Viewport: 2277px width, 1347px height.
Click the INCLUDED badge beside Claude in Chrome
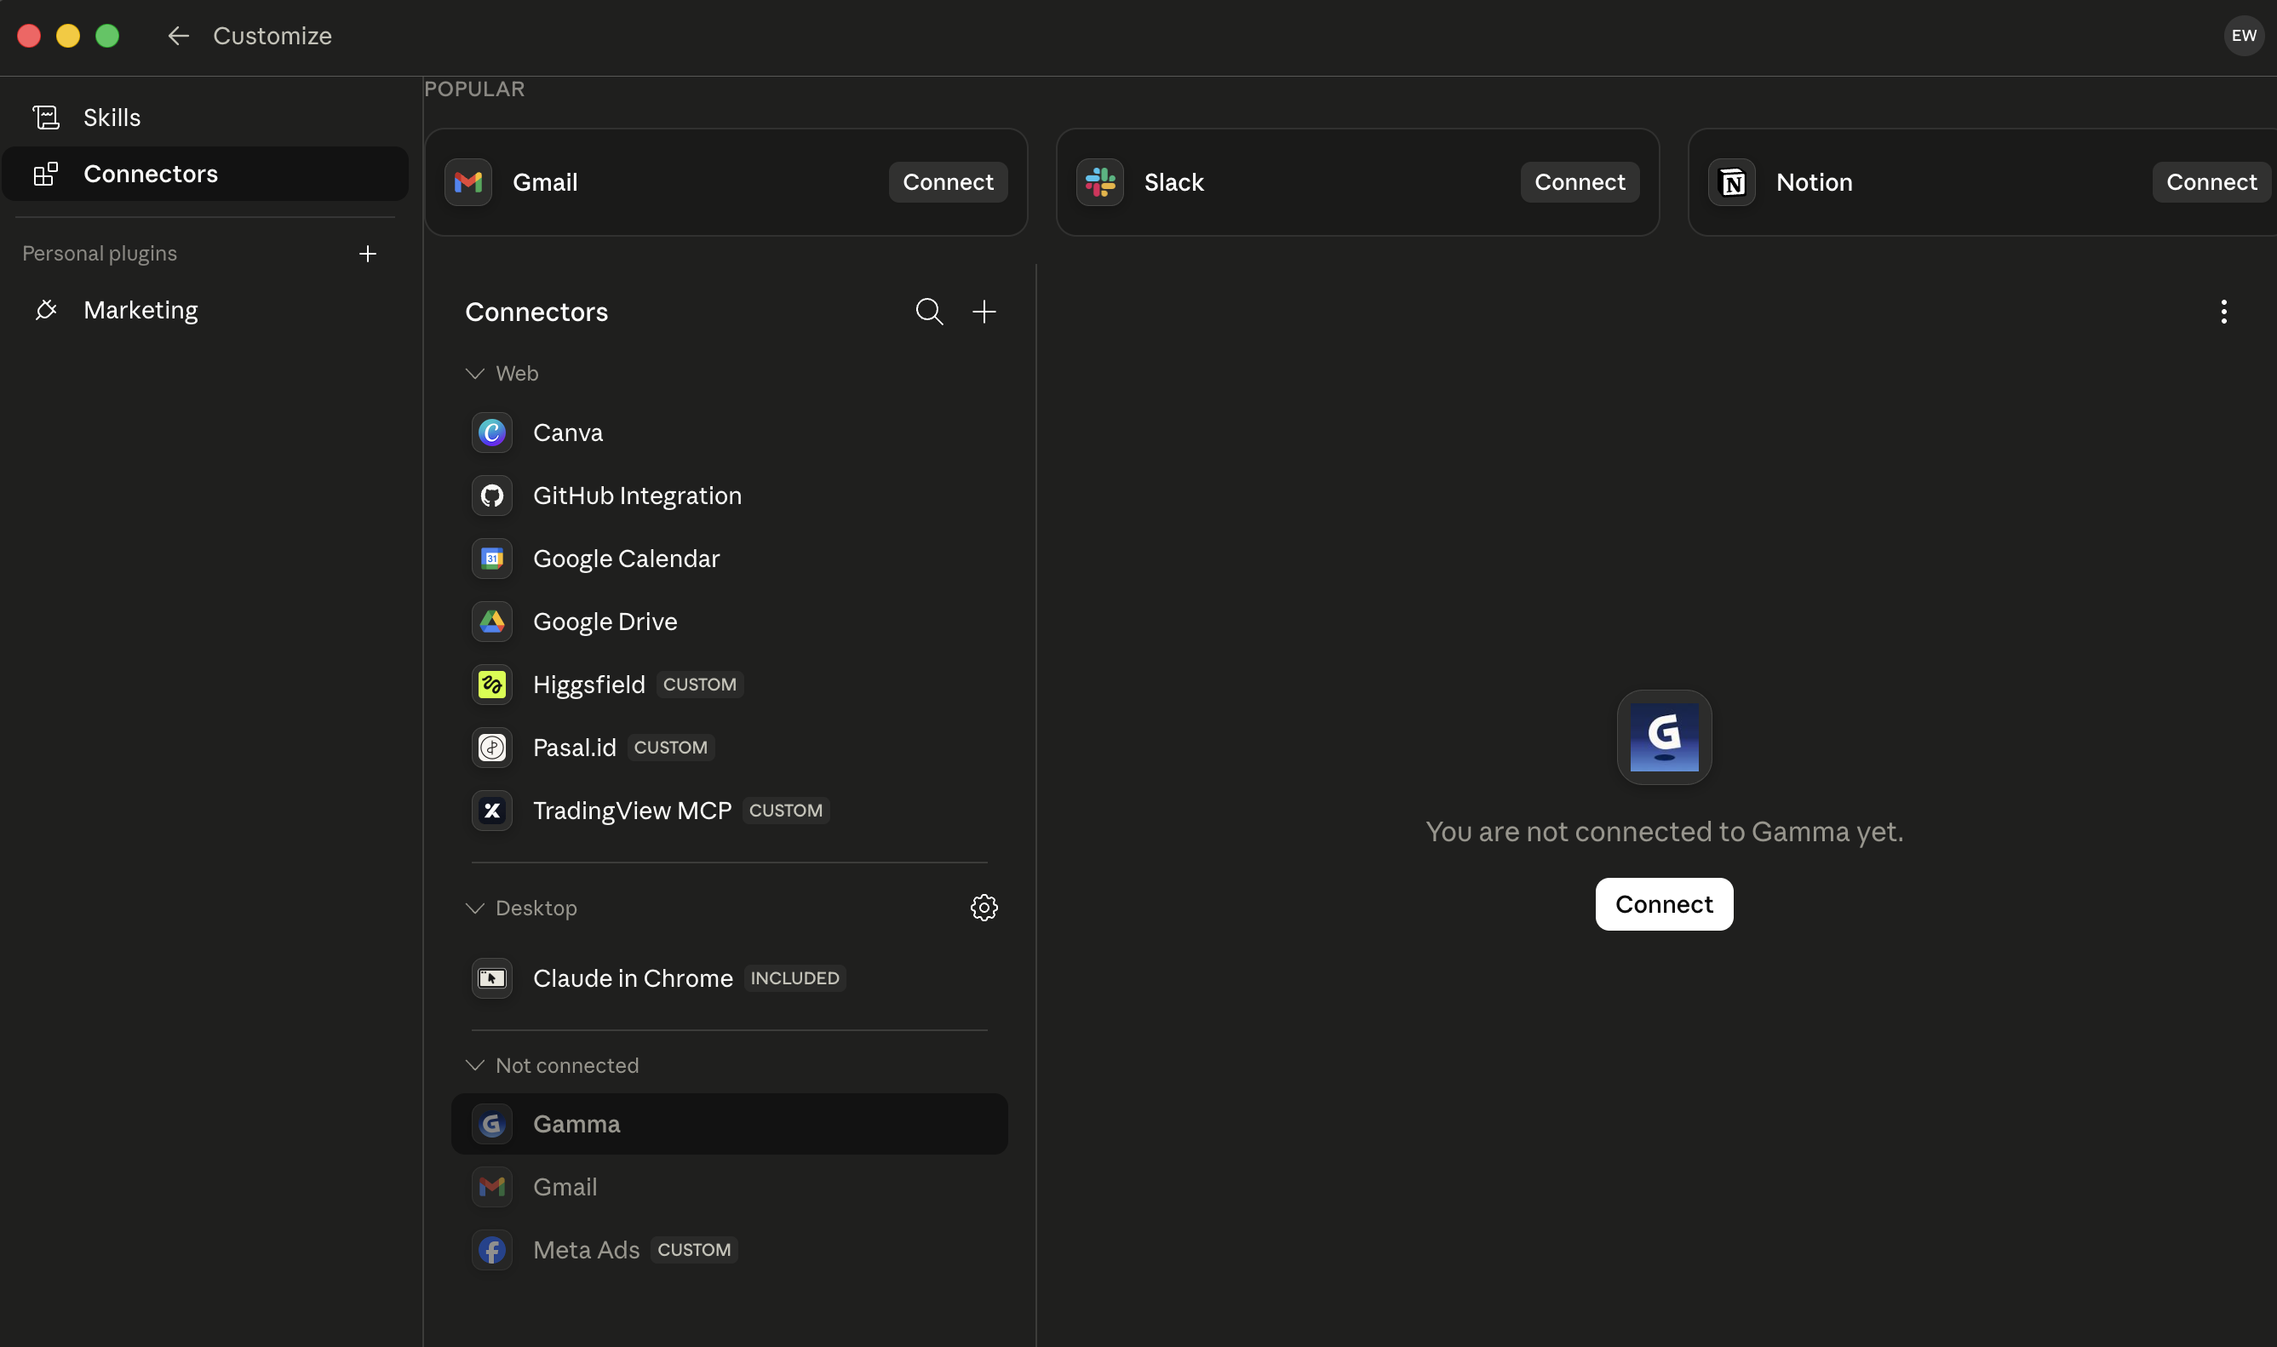(795, 978)
